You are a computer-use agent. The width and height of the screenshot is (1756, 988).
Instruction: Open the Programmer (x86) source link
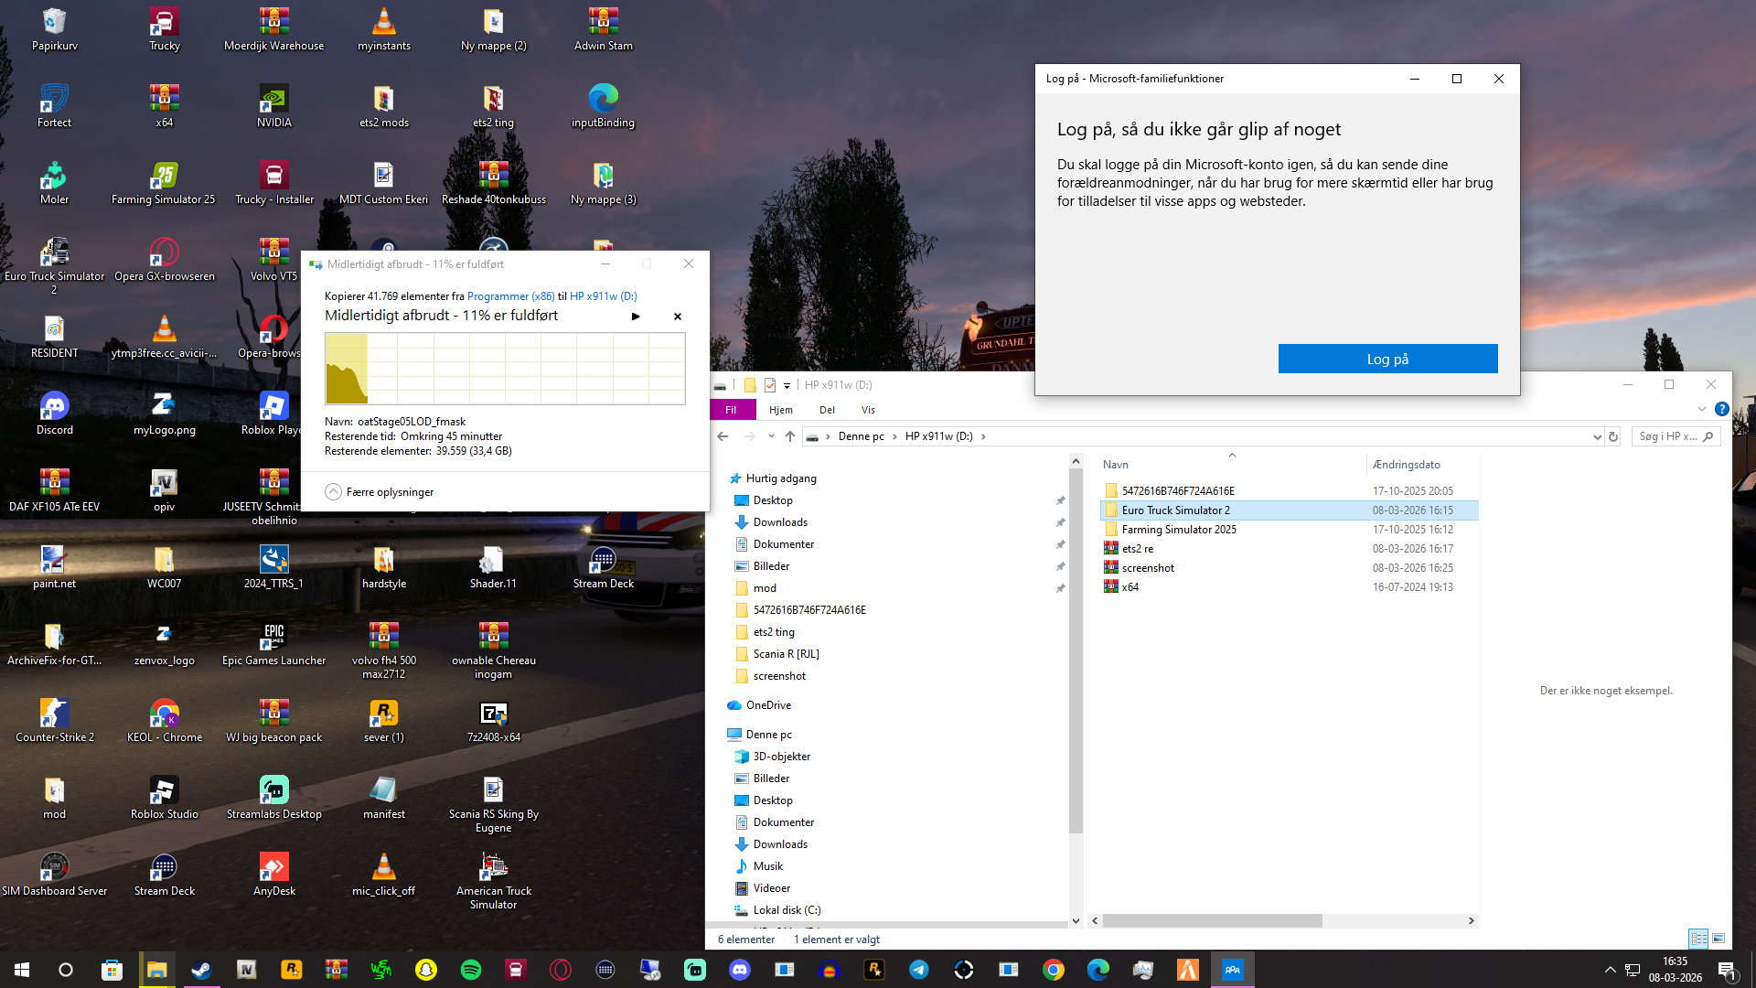(x=510, y=296)
